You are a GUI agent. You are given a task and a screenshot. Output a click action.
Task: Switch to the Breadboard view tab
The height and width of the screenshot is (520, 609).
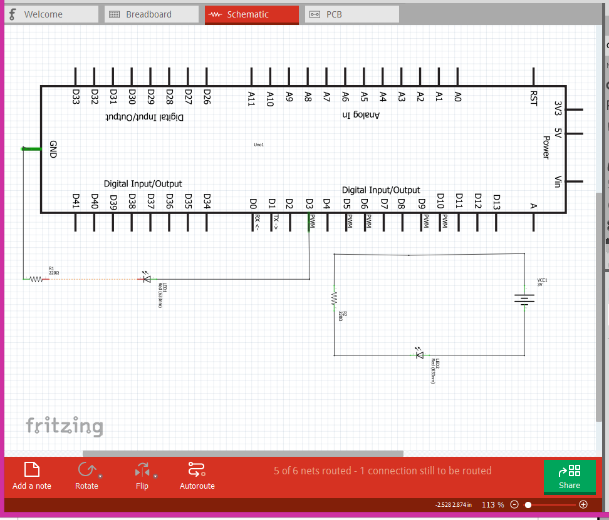click(x=150, y=13)
